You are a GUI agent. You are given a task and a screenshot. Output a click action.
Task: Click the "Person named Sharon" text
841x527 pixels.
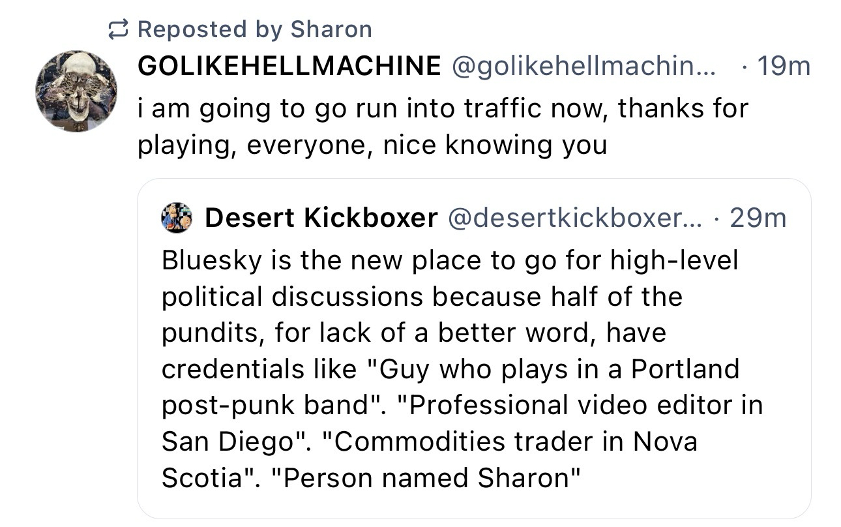tap(424, 478)
